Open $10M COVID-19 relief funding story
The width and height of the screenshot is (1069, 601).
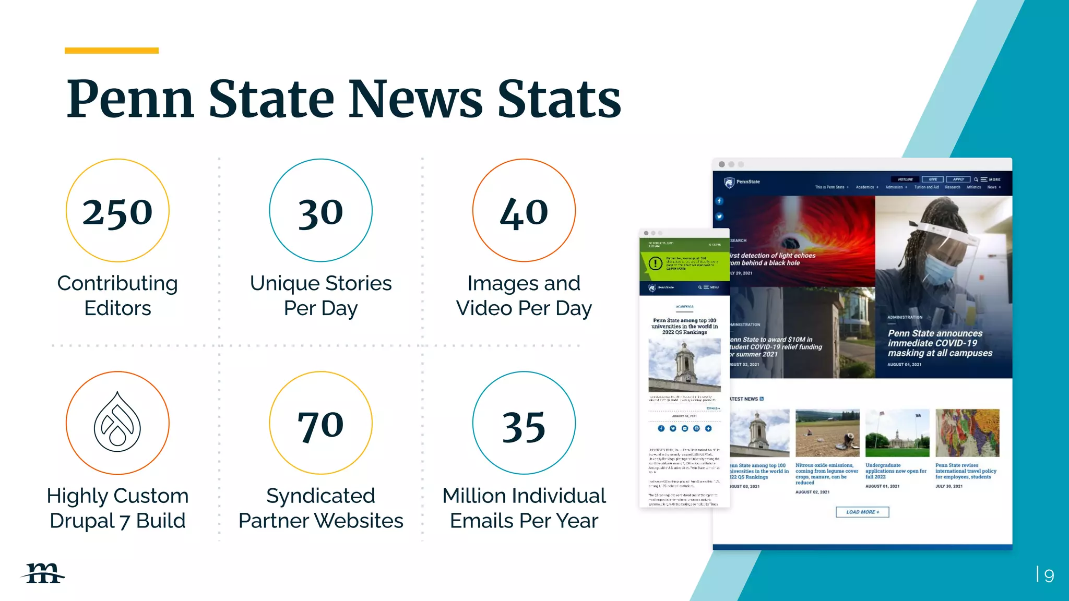(776, 347)
